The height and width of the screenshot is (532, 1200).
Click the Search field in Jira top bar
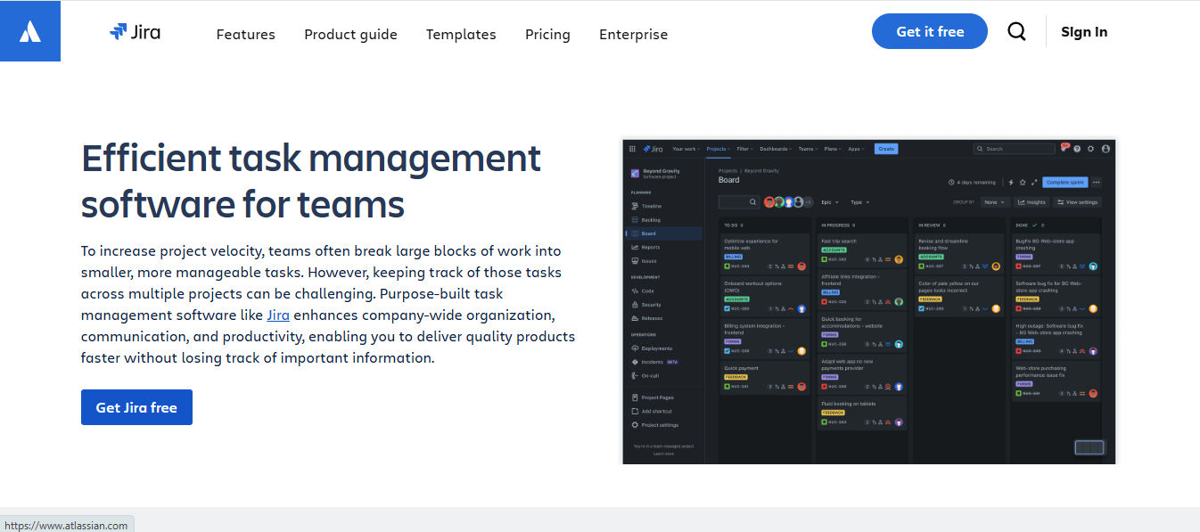tap(1014, 149)
